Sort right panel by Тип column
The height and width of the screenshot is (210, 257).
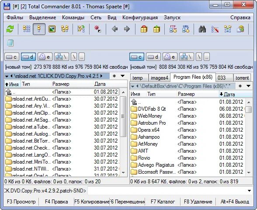coord(161,94)
